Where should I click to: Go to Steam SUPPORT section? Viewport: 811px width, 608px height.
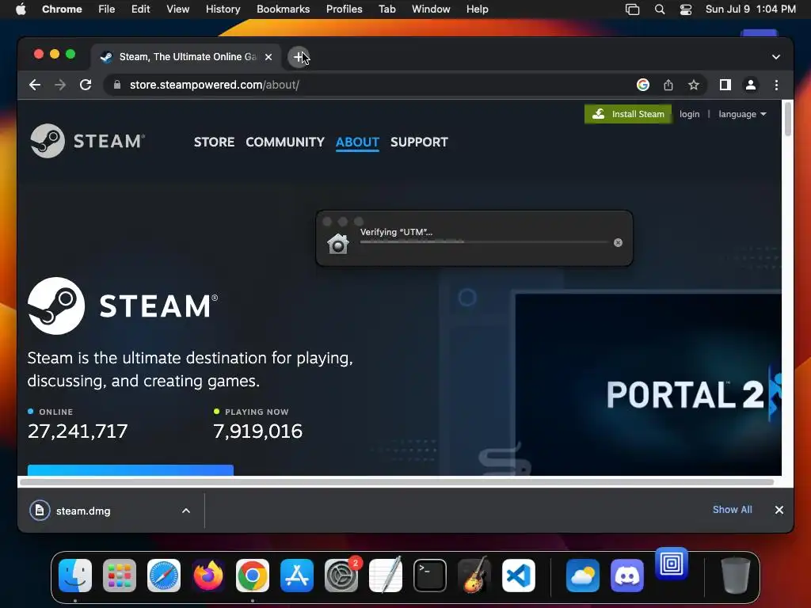(419, 142)
